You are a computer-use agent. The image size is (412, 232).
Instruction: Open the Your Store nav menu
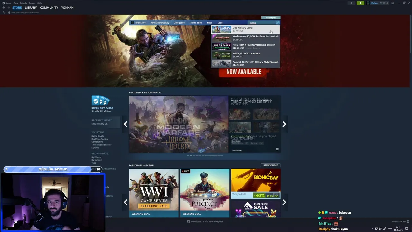(x=140, y=23)
